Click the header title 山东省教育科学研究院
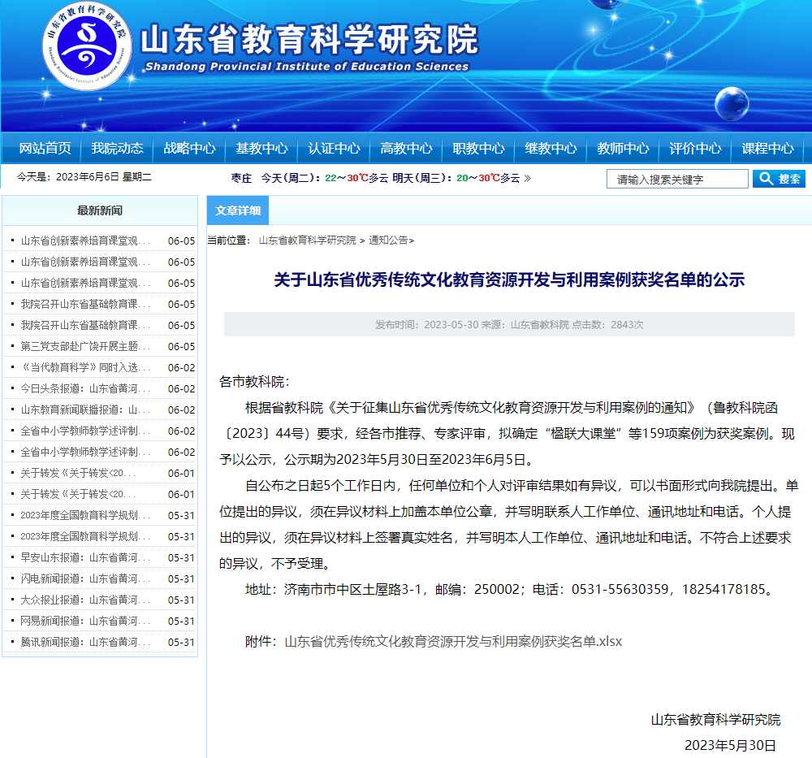The width and height of the screenshot is (812, 758). coord(309,39)
